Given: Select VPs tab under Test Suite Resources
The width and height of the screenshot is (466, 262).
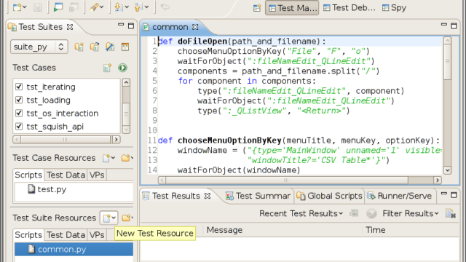Looking at the screenshot, I should click(x=97, y=235).
